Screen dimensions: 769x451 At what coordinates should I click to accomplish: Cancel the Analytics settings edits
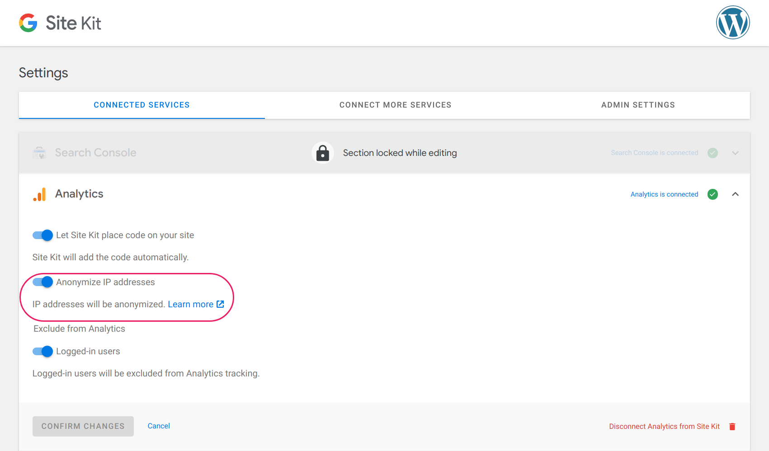click(159, 426)
